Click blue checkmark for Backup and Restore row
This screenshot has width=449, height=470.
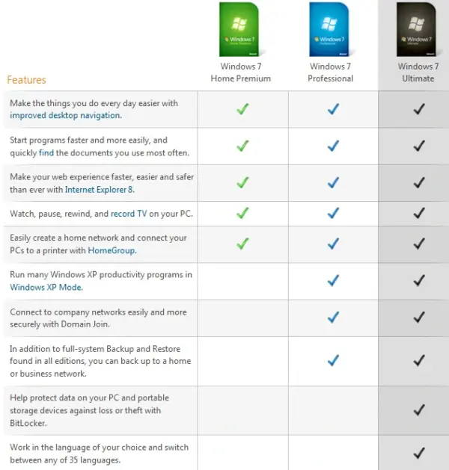coord(333,360)
